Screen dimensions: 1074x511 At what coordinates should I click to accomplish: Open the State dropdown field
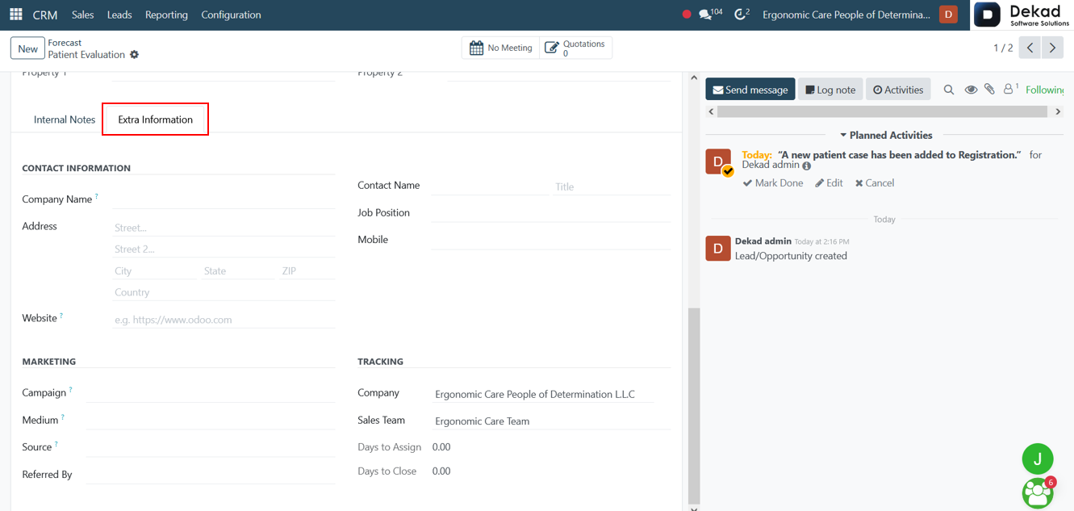238,270
